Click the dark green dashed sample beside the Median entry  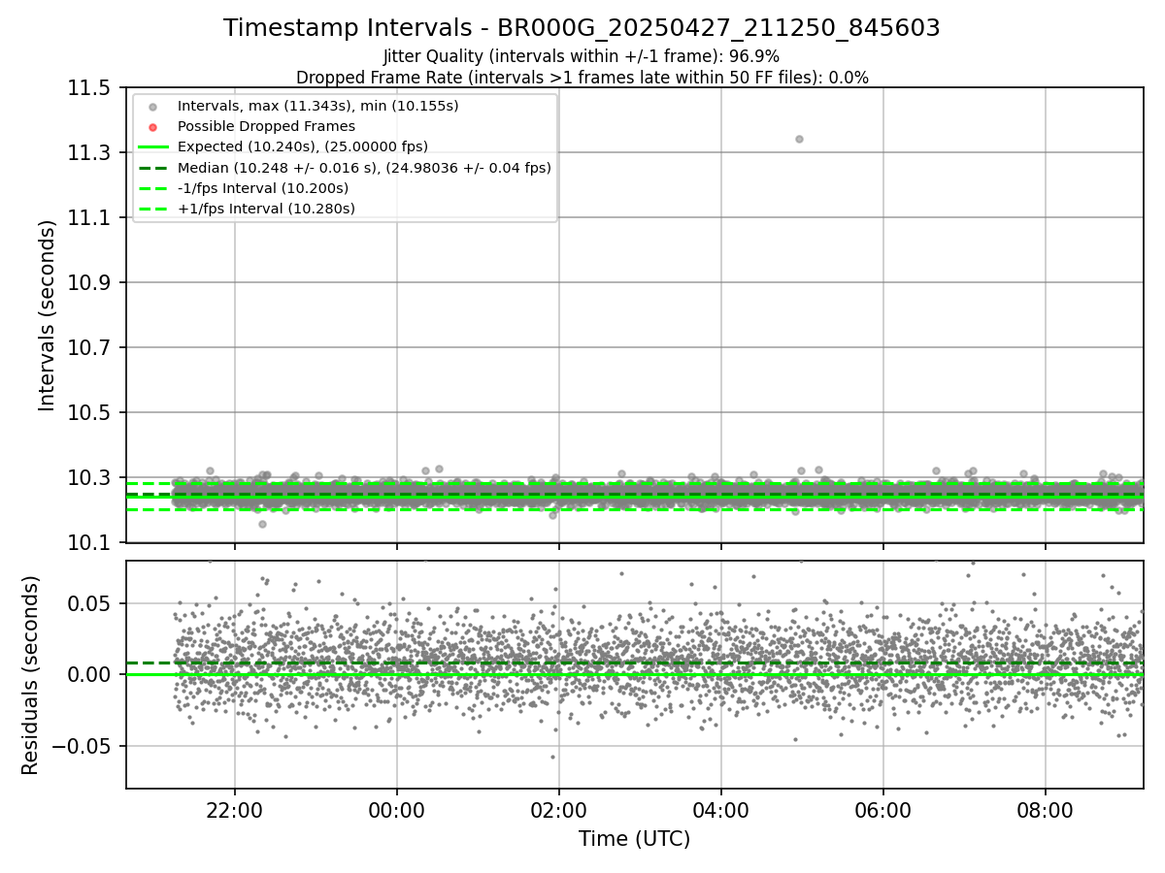[x=152, y=168]
